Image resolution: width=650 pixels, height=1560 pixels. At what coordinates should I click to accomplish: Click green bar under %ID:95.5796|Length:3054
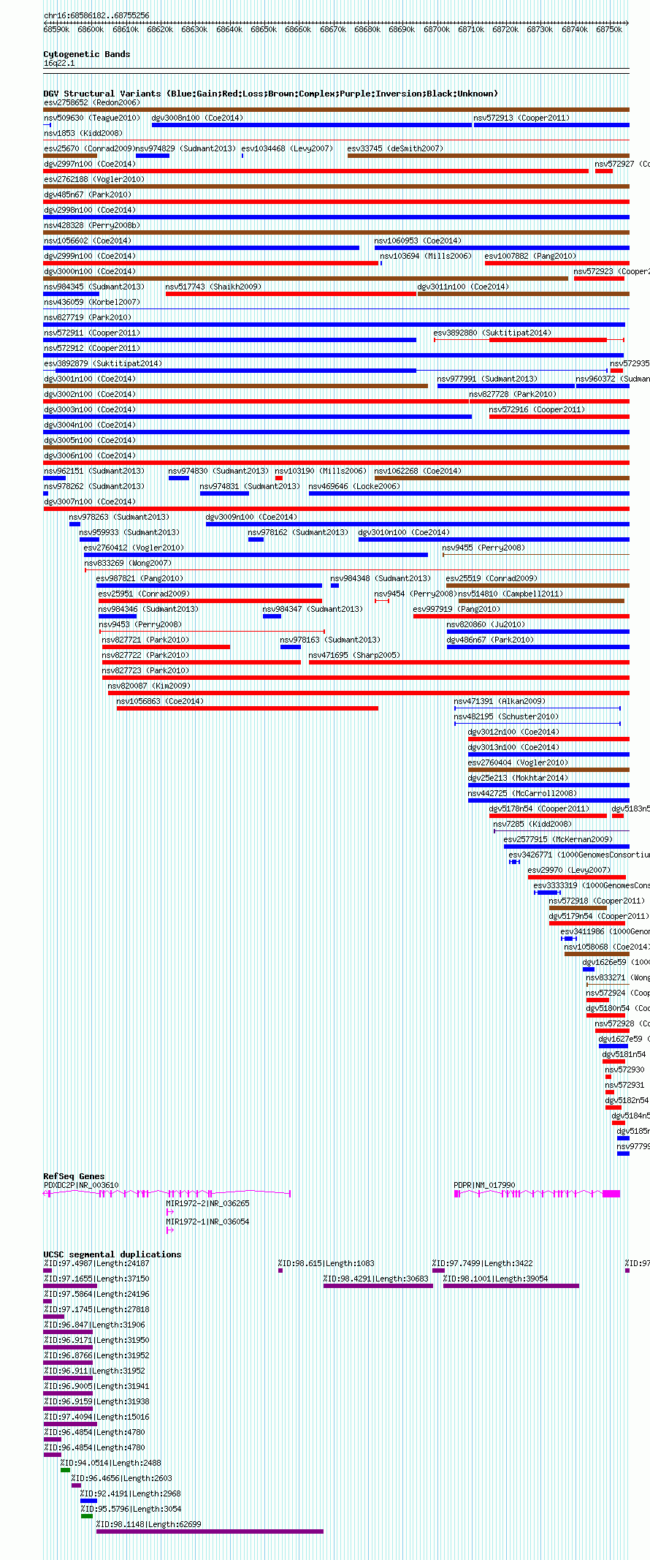point(87,1516)
